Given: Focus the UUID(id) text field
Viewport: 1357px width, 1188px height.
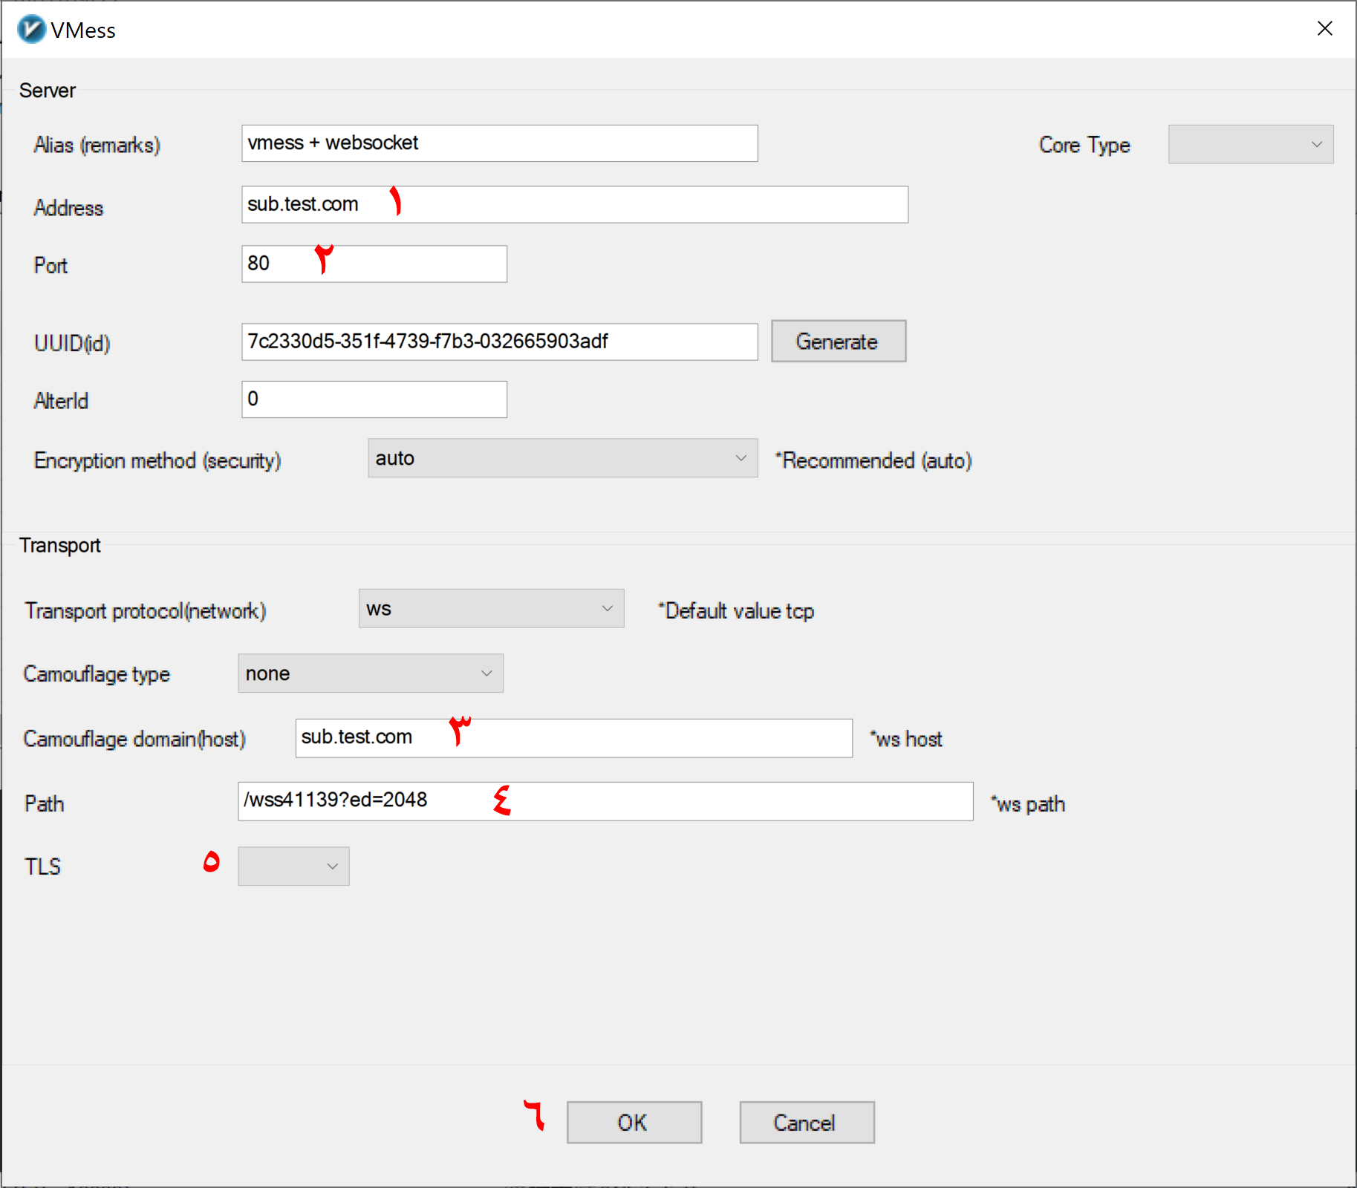Looking at the screenshot, I should pos(499,342).
